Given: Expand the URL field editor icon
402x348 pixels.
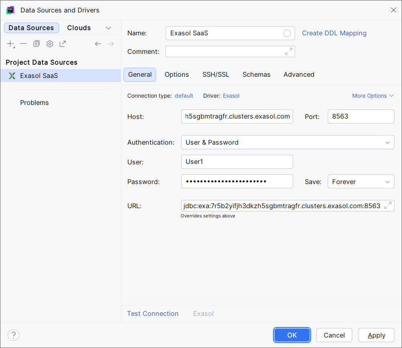Looking at the screenshot, I should [388, 205].
